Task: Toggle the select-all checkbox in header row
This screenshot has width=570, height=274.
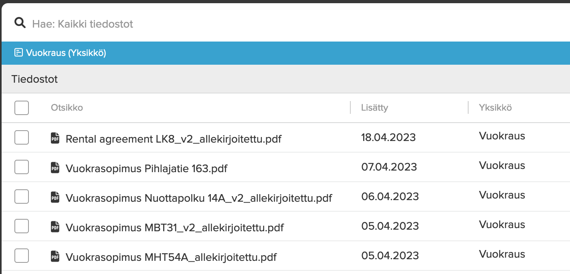Action: point(22,108)
